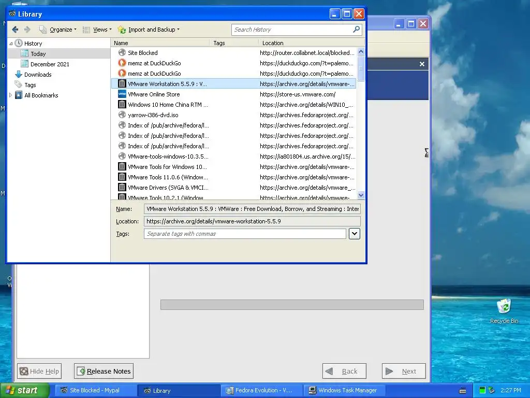The image size is (530, 398).
Task: Click Back in the Fedora installer
Action: (344, 371)
